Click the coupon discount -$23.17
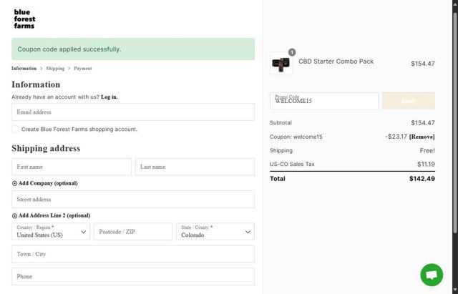This screenshot has width=458, height=294. coord(396,137)
